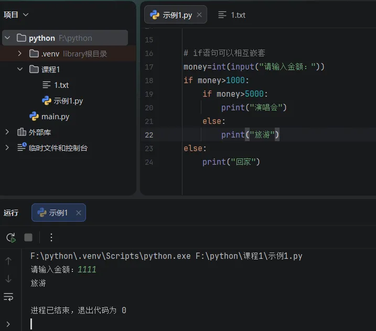Toggle soft-wrap in the console
The width and height of the screenshot is (376, 331).
(x=8, y=297)
